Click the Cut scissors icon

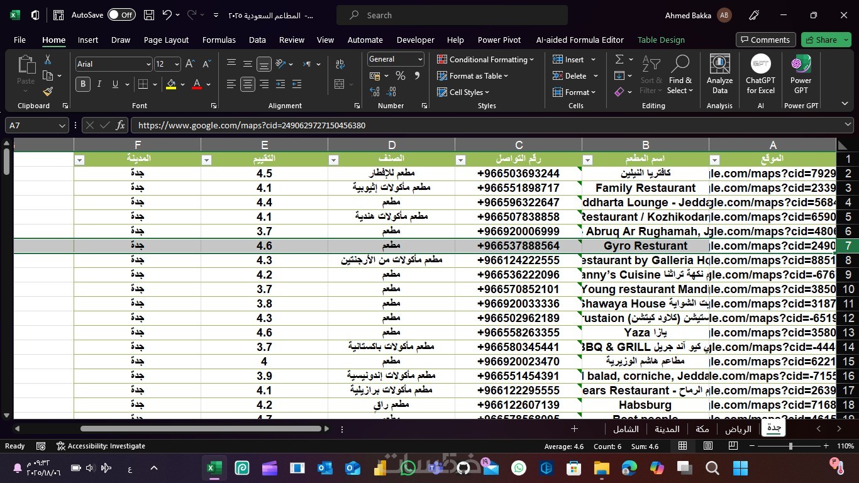click(x=48, y=60)
